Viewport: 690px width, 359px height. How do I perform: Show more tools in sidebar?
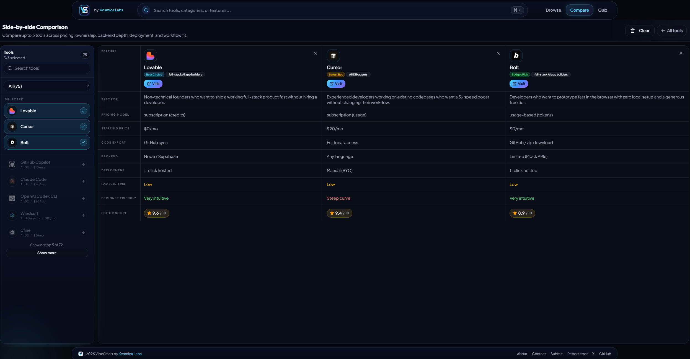[x=47, y=253]
